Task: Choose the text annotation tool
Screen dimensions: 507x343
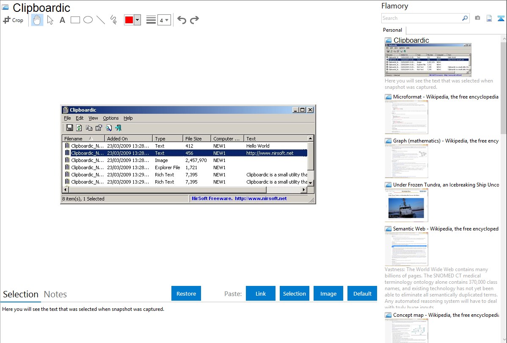Action: click(x=62, y=20)
